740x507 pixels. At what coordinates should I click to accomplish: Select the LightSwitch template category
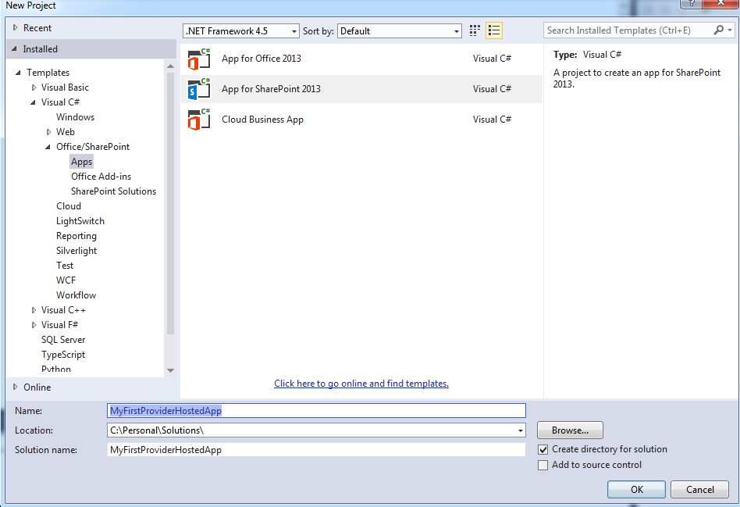80,221
